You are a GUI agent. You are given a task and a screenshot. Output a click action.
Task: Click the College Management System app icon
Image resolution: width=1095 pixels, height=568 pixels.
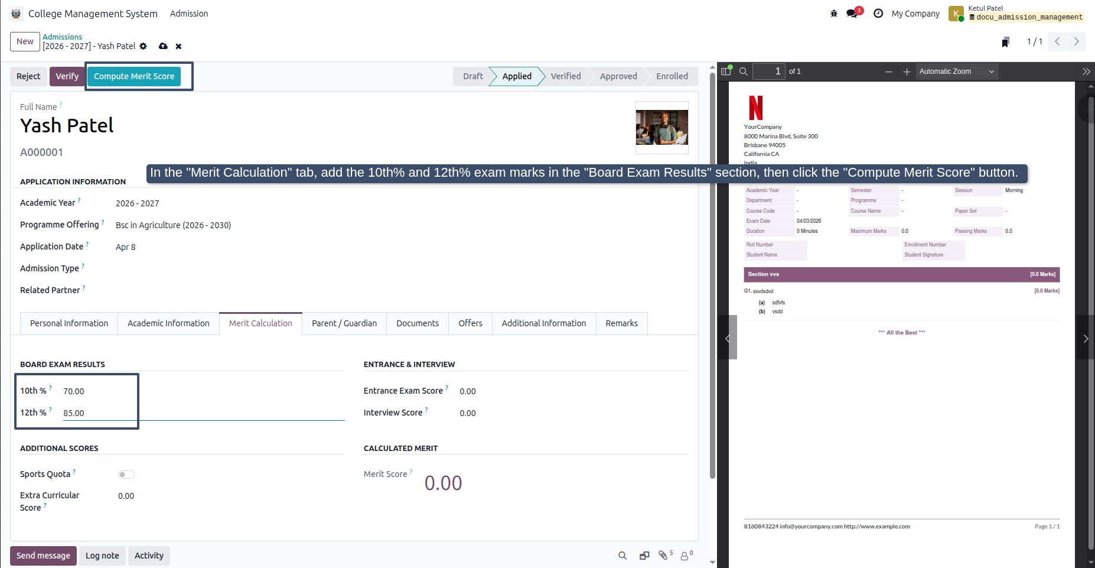(16, 14)
